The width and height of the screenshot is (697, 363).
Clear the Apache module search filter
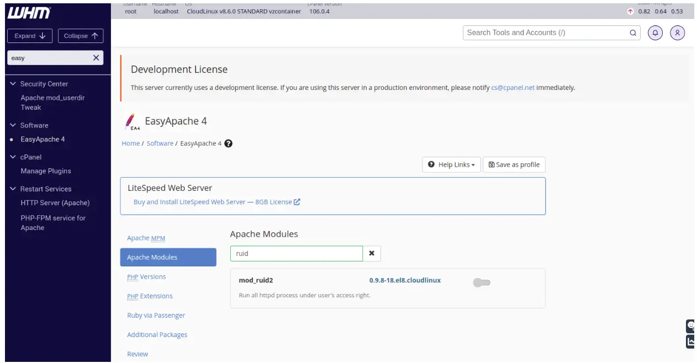[372, 253]
